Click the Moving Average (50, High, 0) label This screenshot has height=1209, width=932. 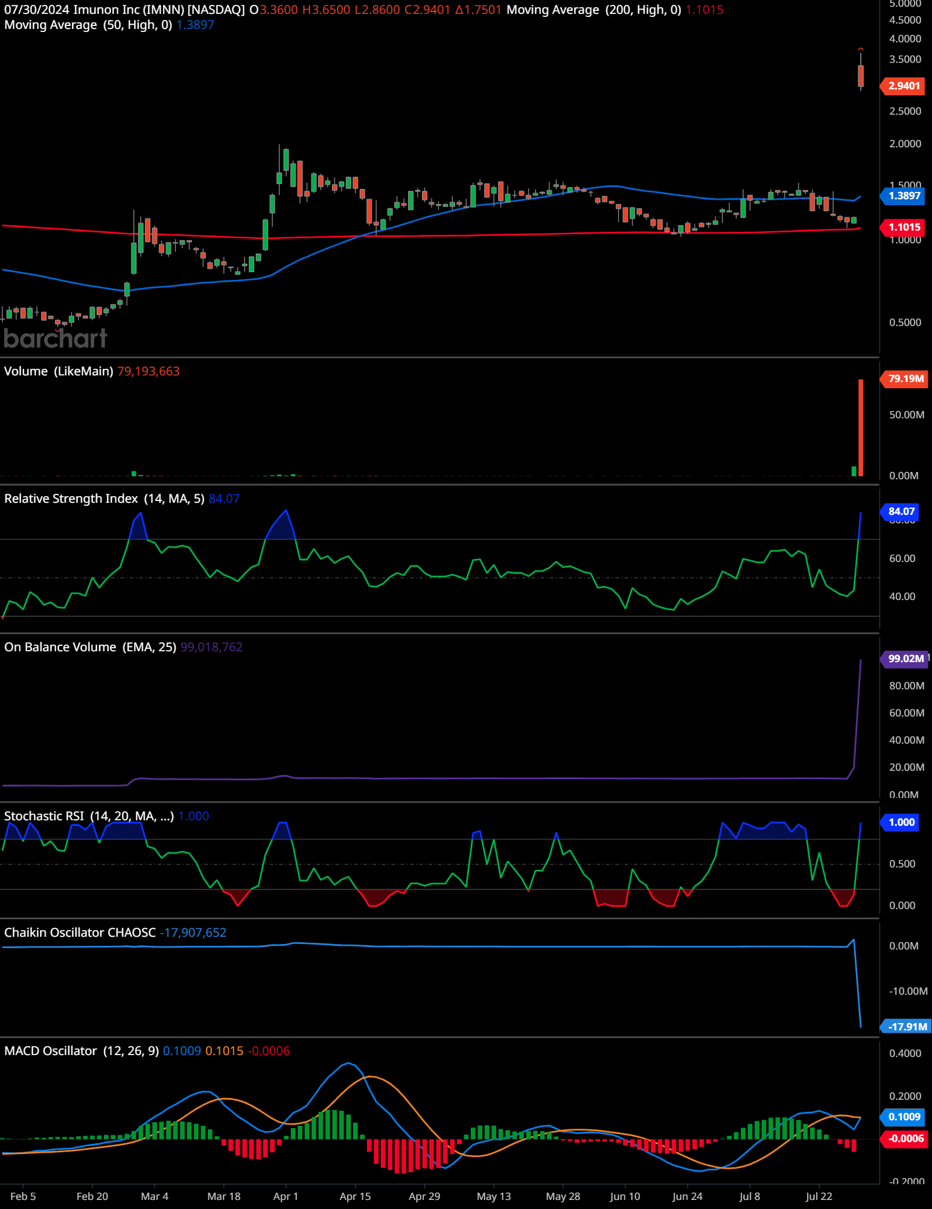(88, 25)
